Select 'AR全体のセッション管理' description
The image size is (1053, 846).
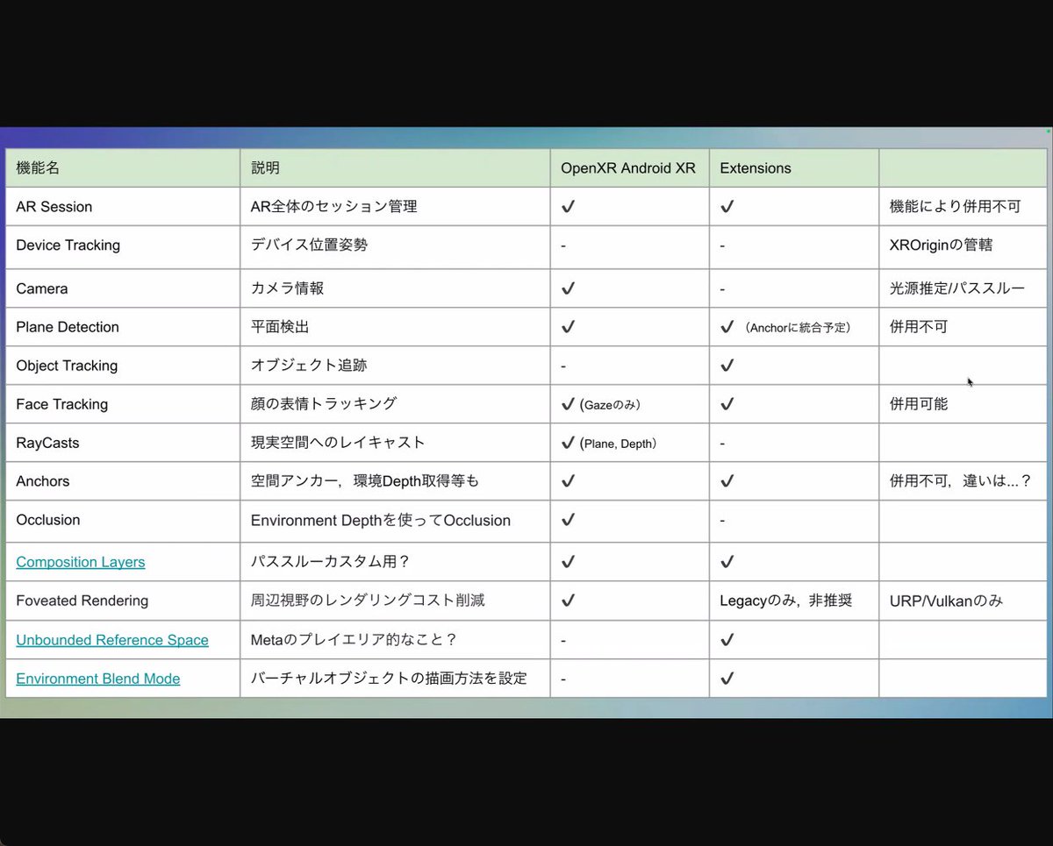click(x=333, y=207)
